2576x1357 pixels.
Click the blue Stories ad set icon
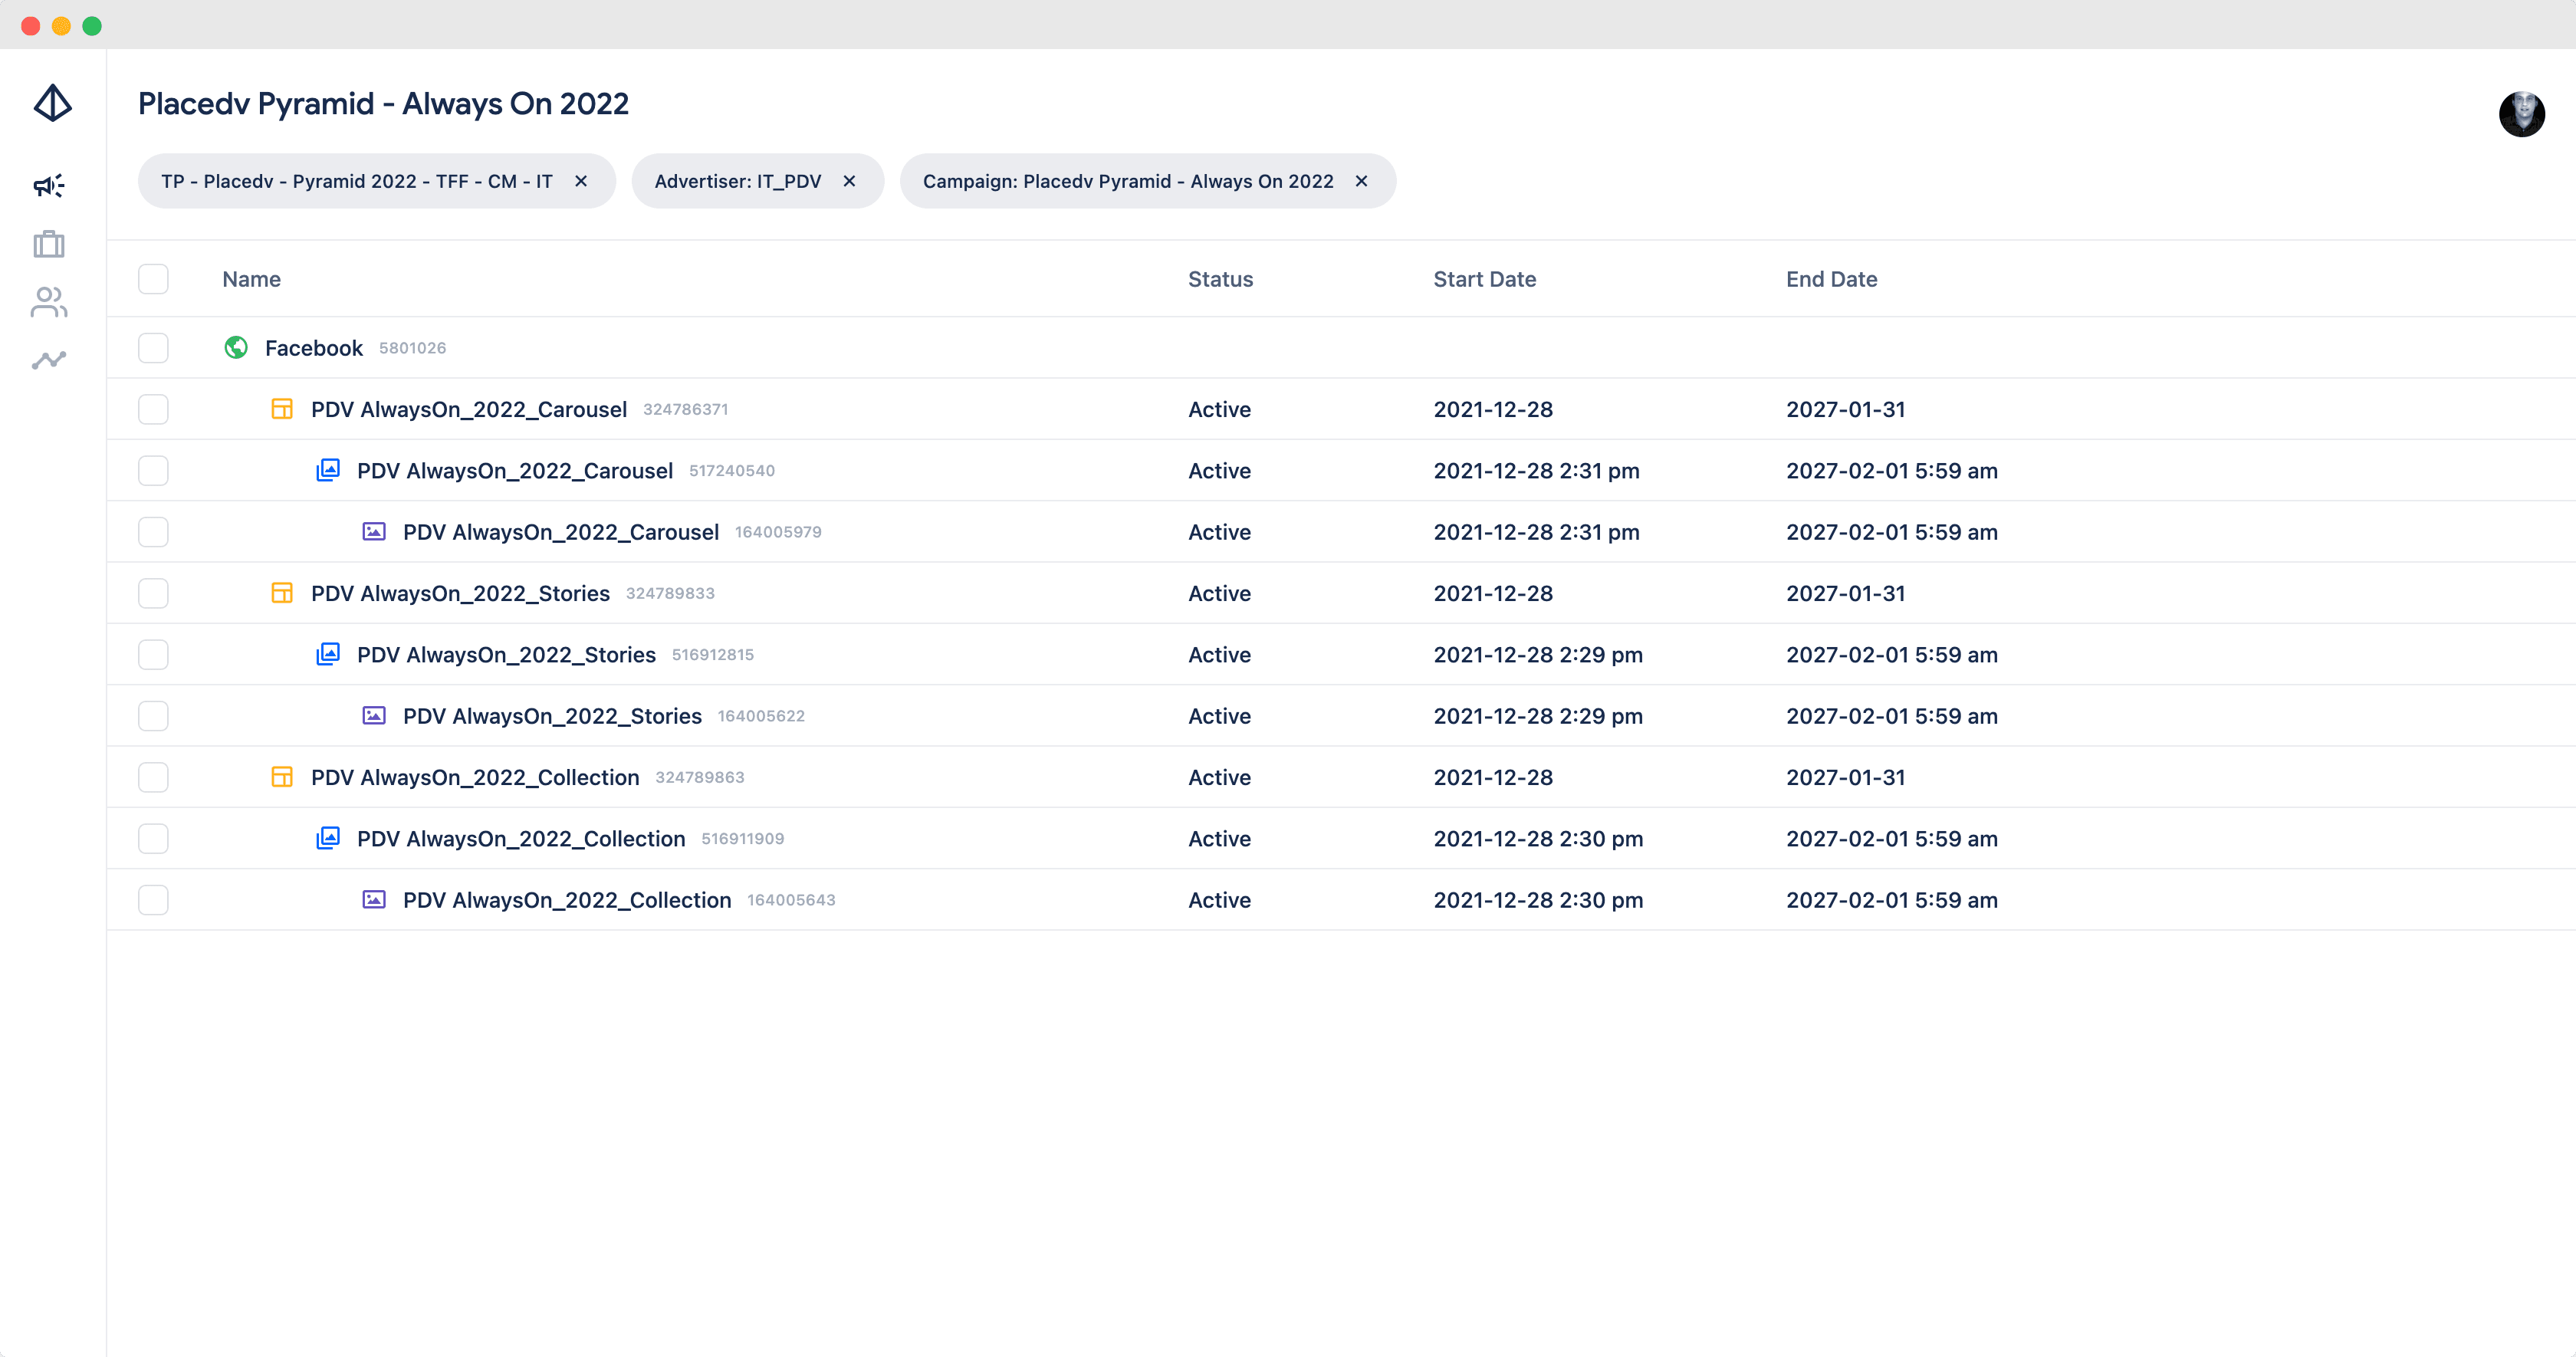328,654
